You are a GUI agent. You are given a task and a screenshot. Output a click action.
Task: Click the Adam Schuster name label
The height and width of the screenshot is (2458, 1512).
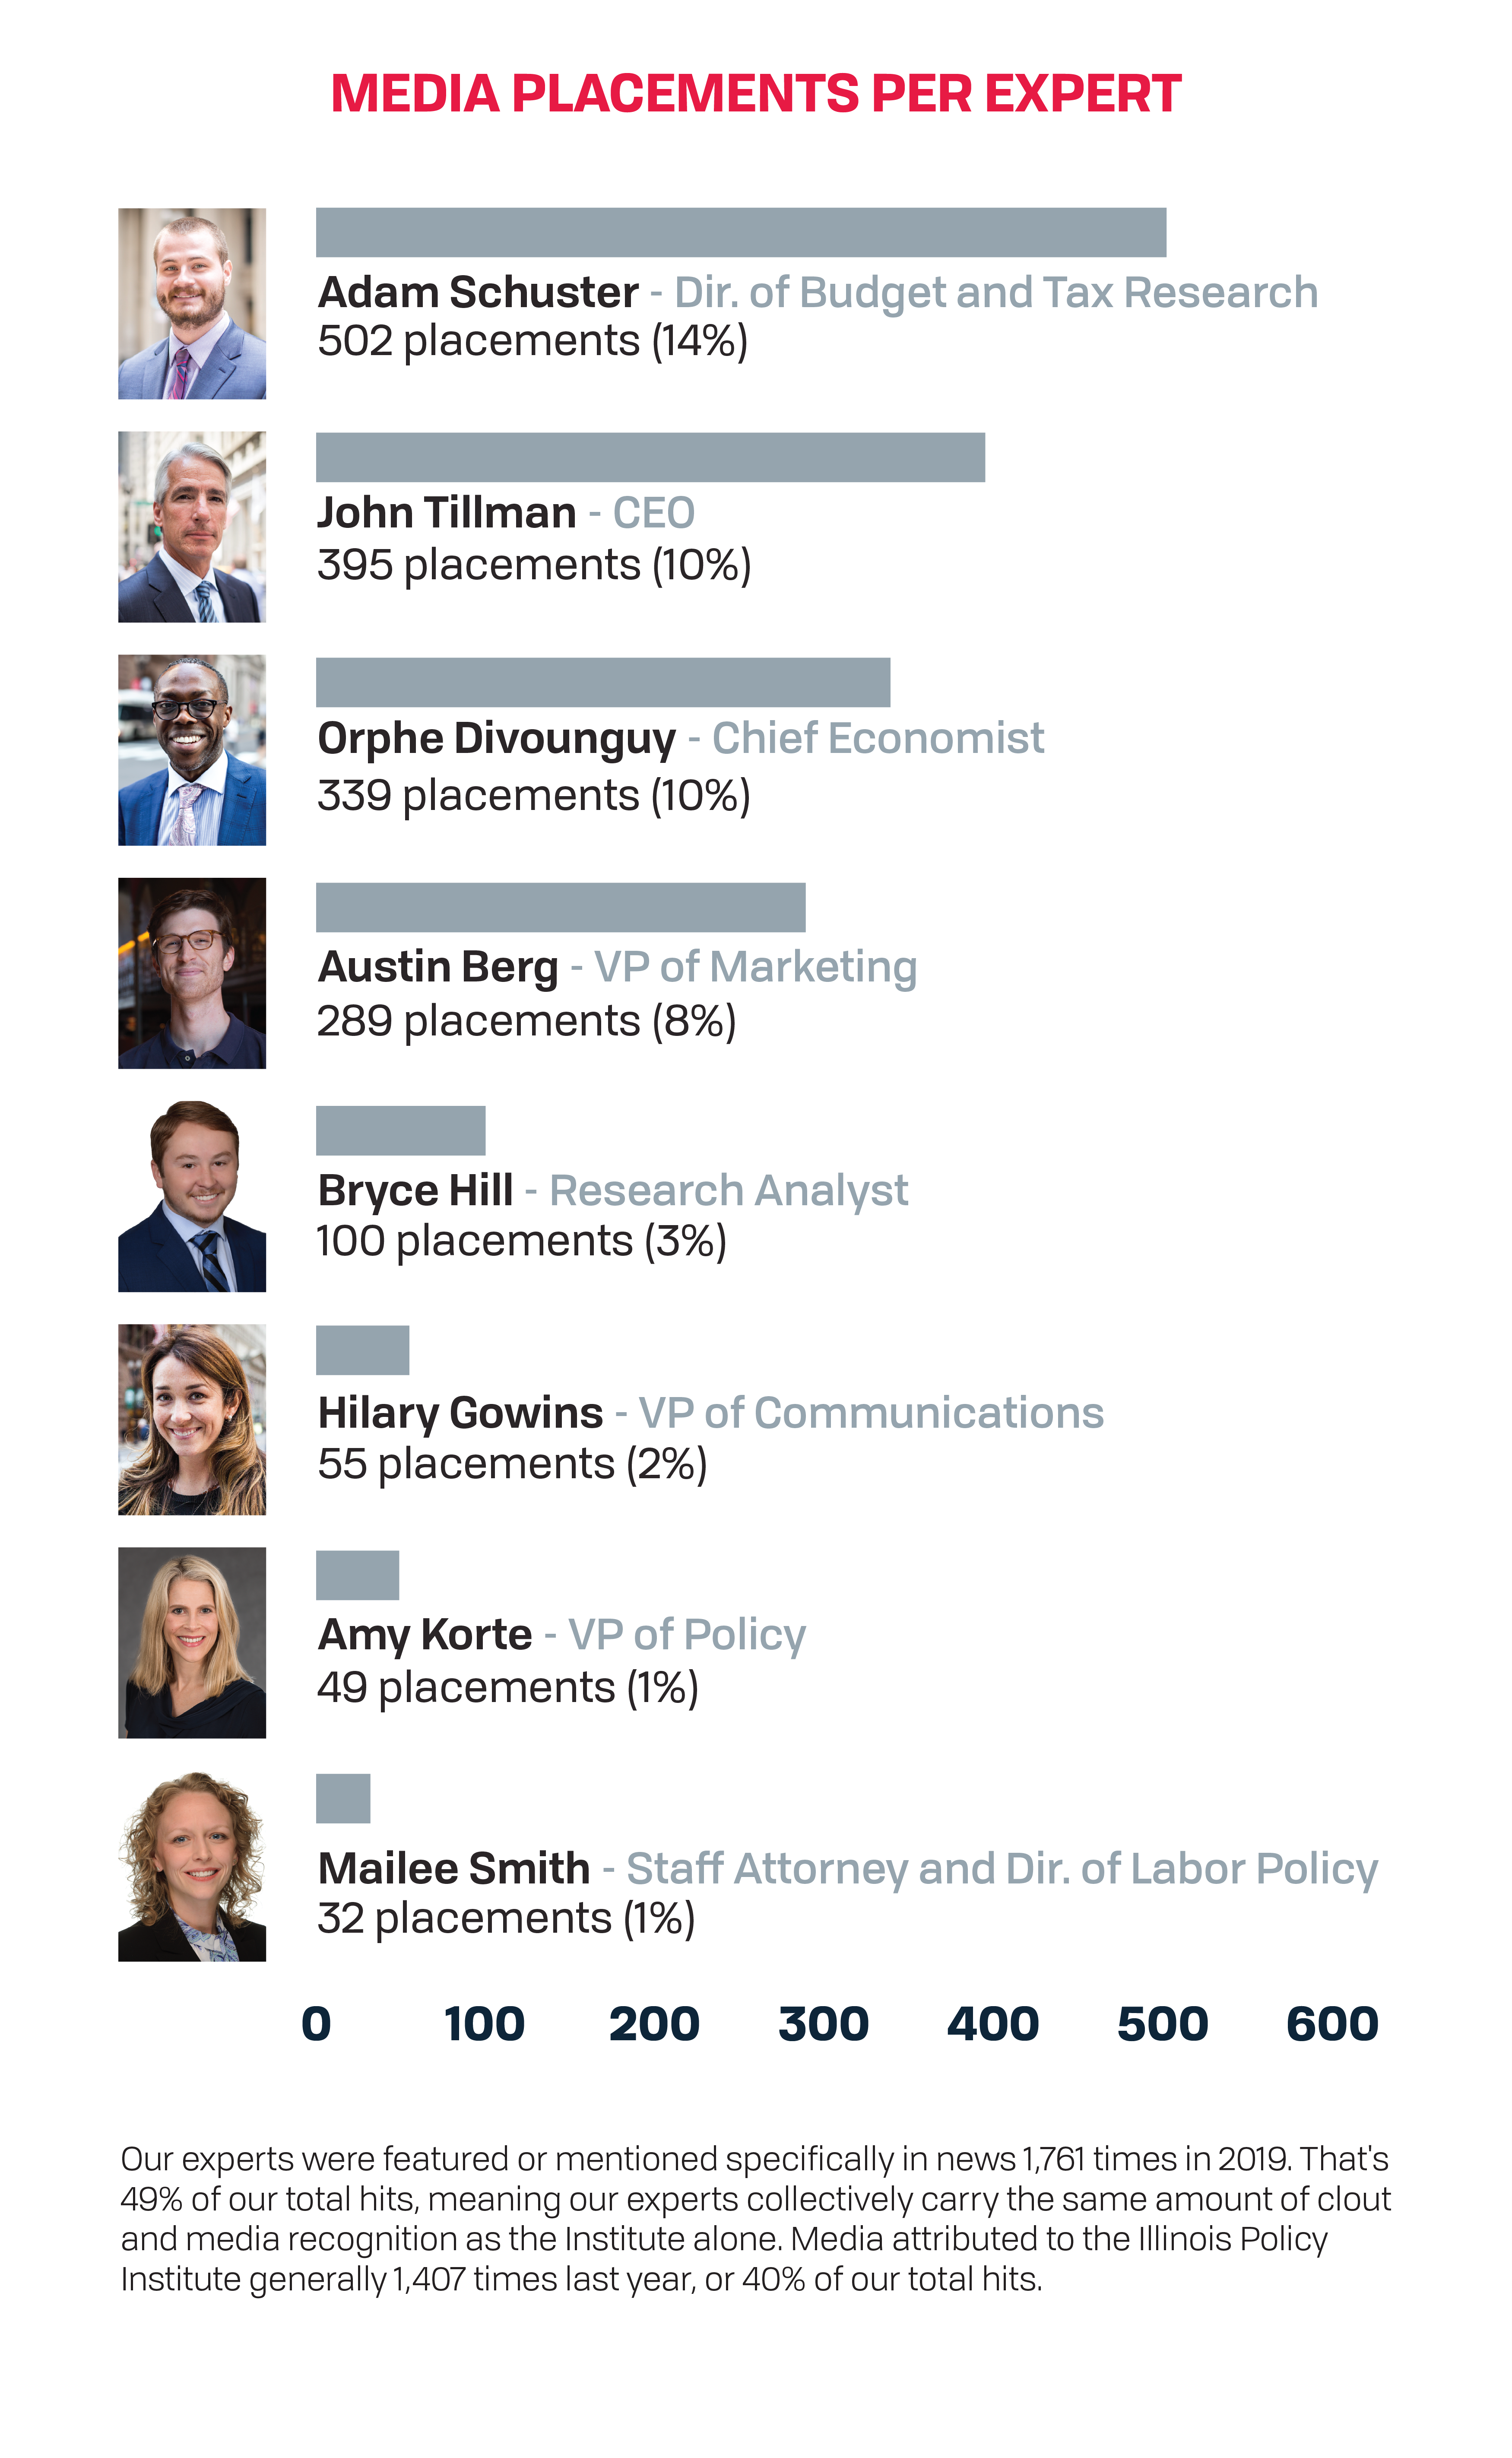click(478, 292)
